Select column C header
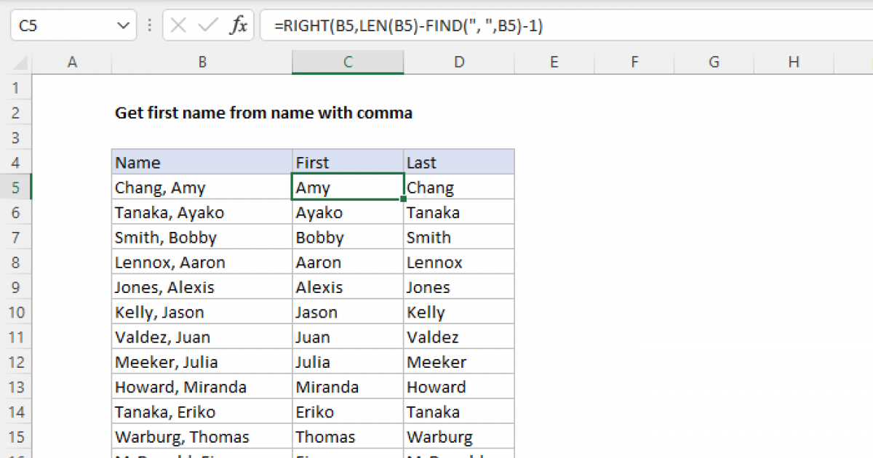The width and height of the screenshot is (873, 458). (x=347, y=62)
